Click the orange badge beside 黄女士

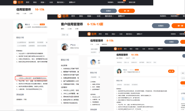coord(42,24)
